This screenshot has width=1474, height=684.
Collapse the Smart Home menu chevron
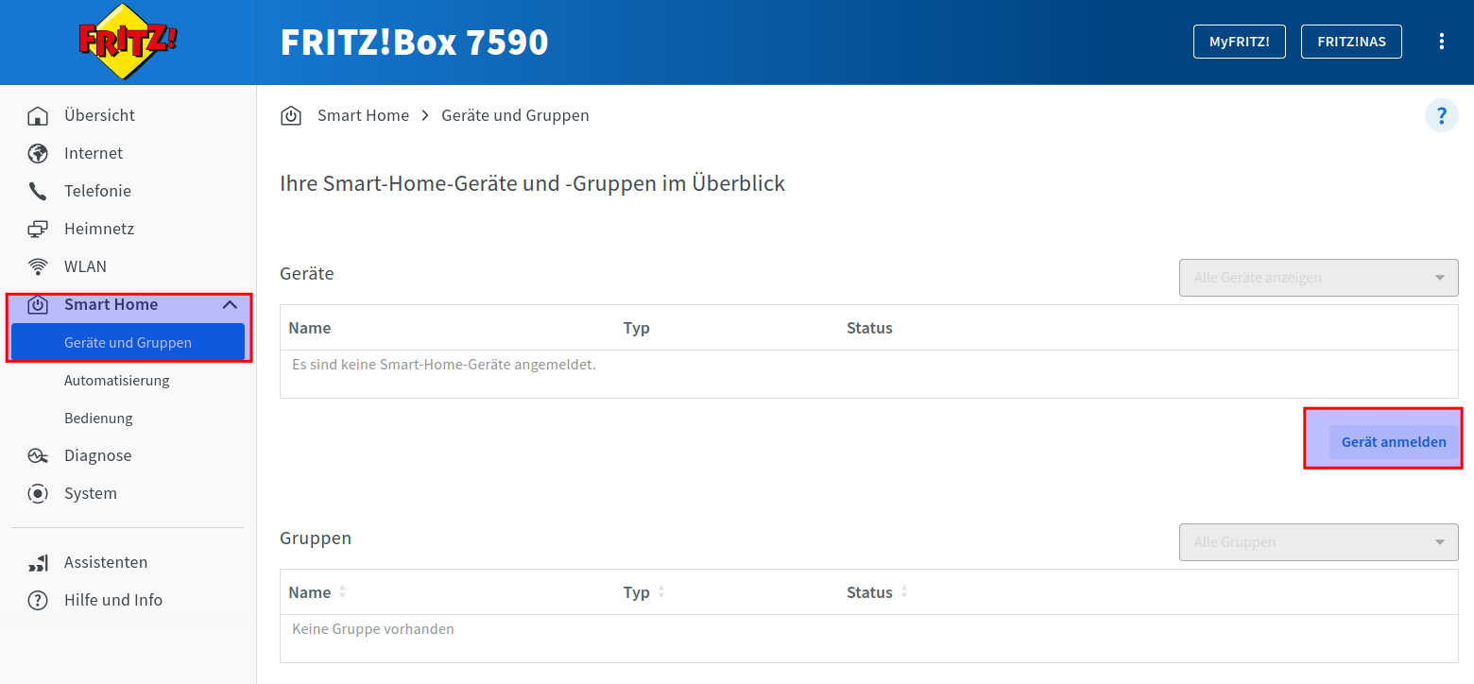pyautogui.click(x=229, y=305)
